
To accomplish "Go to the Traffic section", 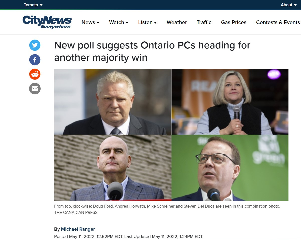I will coord(204,22).
